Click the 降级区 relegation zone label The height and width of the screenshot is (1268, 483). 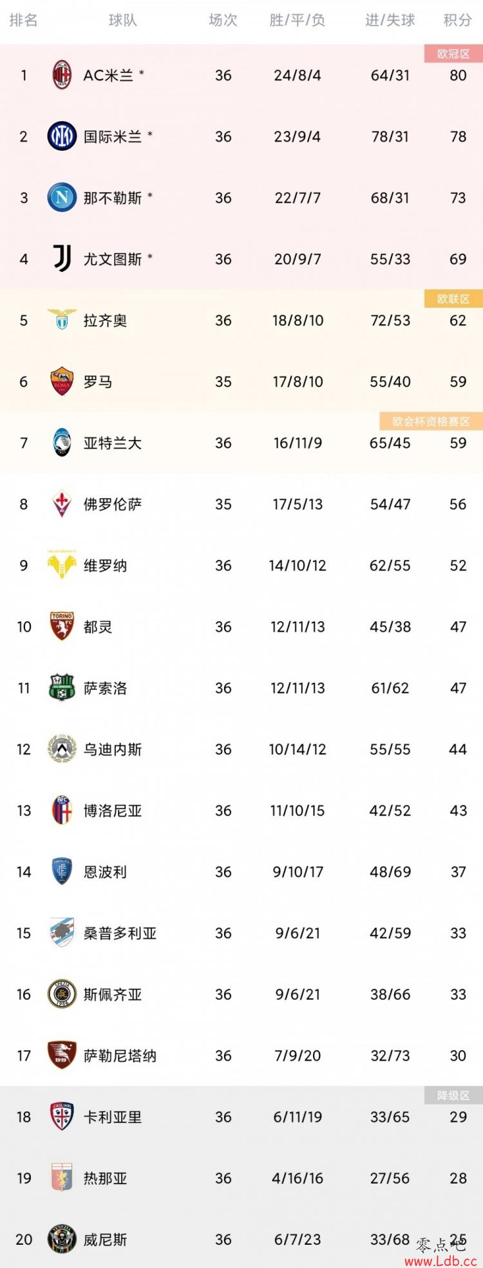coord(453,1095)
